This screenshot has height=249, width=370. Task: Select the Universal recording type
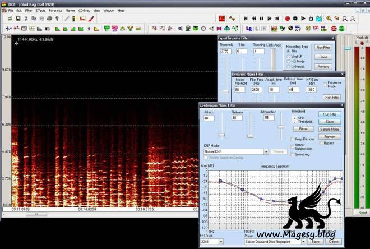pyautogui.click(x=288, y=67)
